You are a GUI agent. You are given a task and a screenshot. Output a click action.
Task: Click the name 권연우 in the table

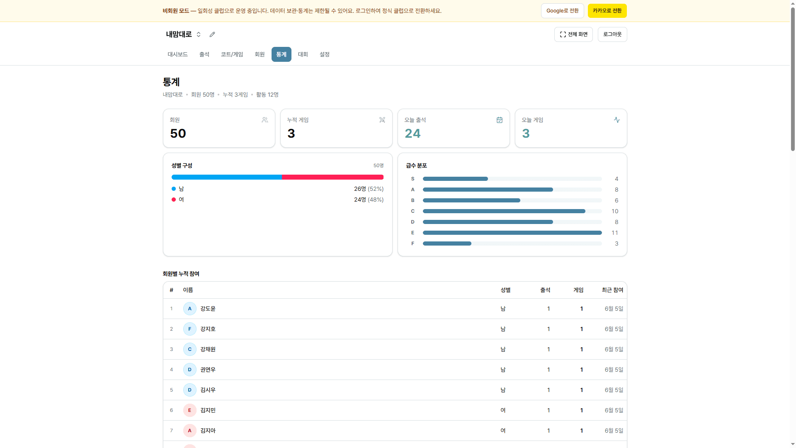pos(208,370)
